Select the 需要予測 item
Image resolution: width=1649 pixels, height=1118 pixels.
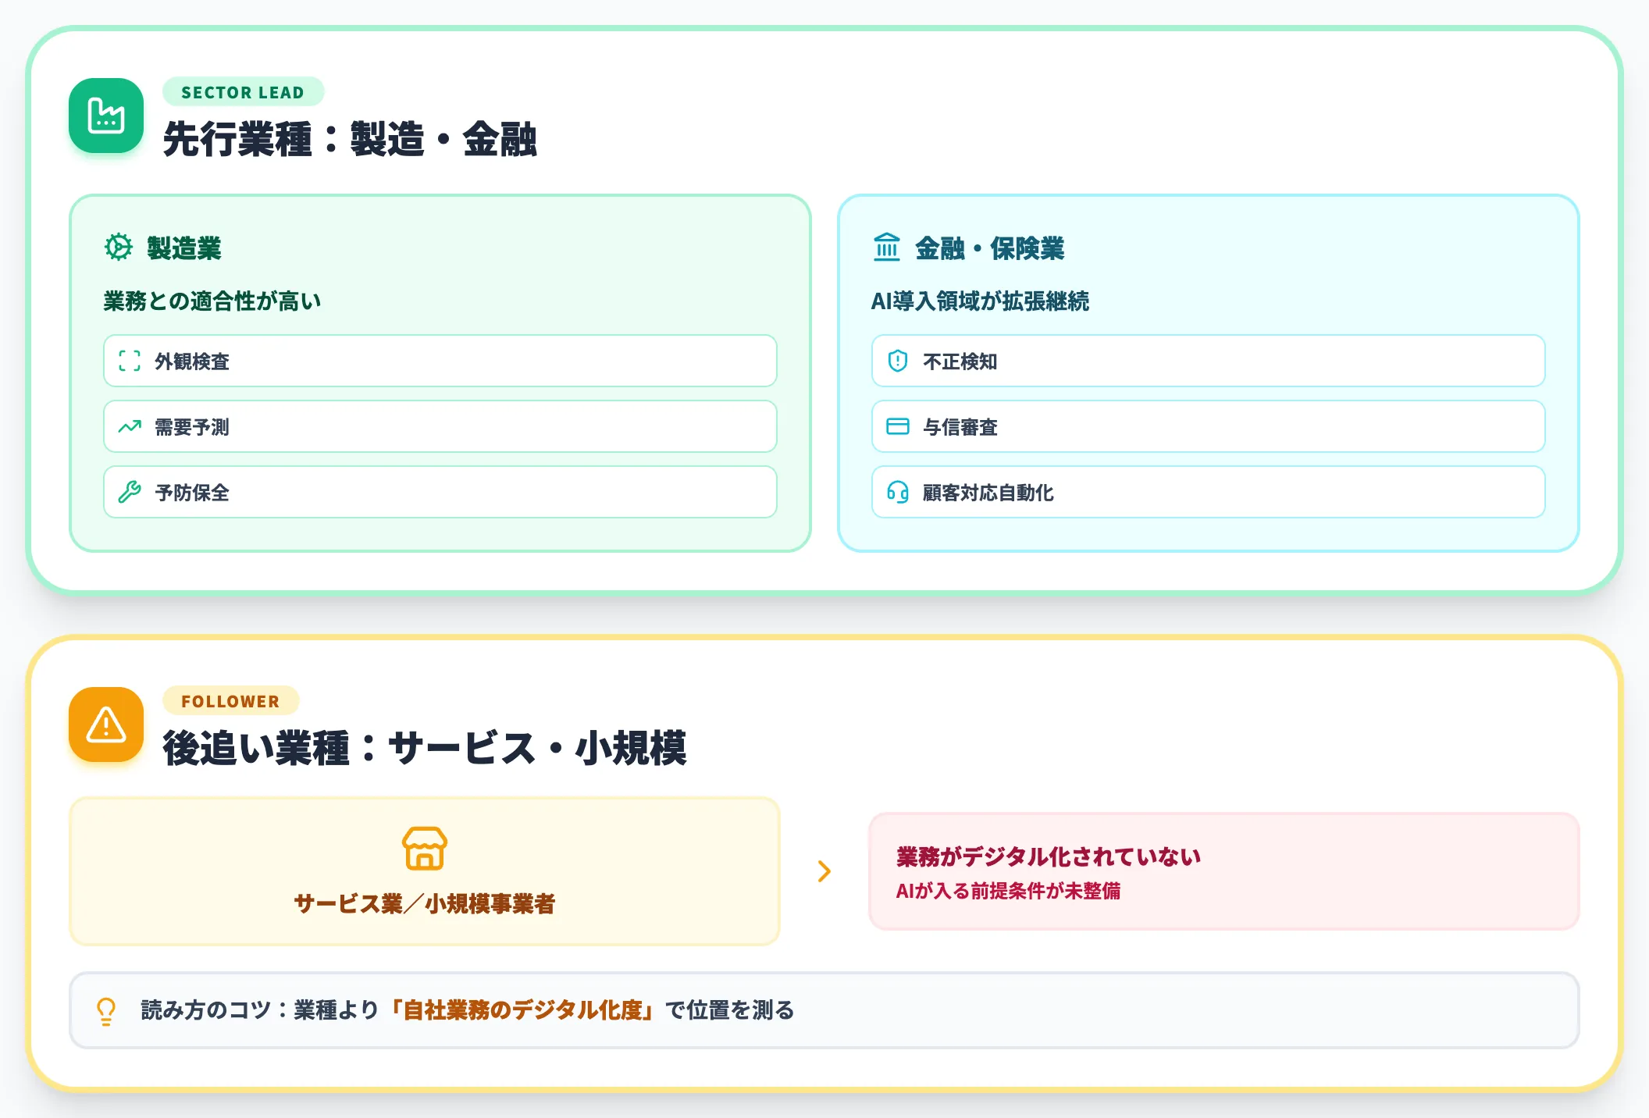click(x=440, y=426)
